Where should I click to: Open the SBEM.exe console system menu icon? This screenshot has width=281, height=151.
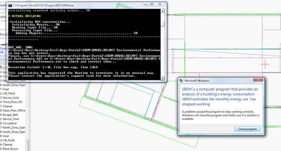point(10,6)
